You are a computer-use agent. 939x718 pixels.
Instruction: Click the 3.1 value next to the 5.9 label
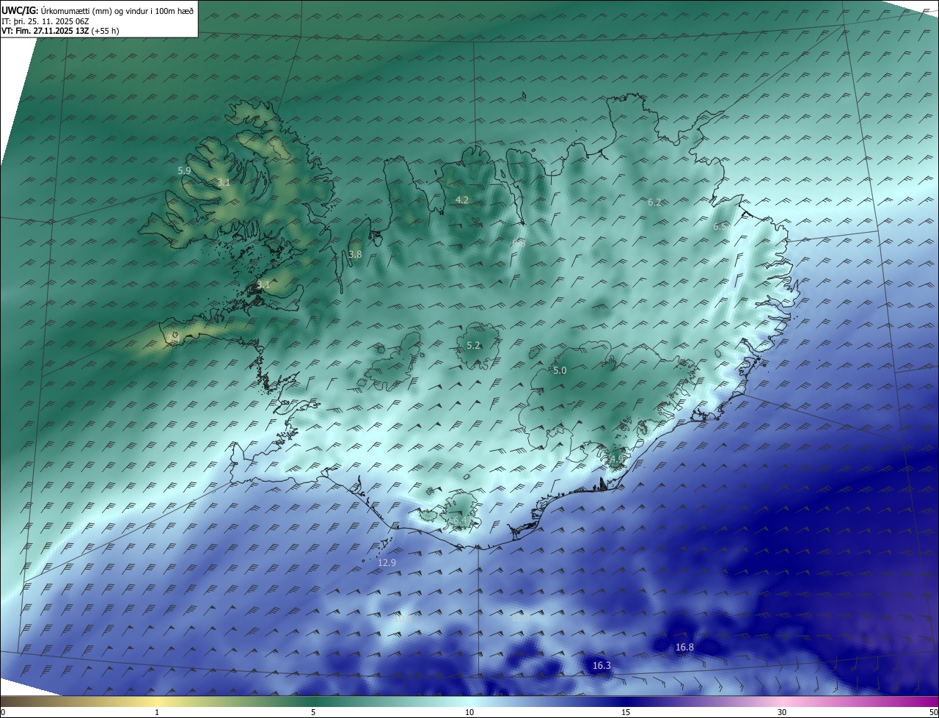(x=224, y=182)
